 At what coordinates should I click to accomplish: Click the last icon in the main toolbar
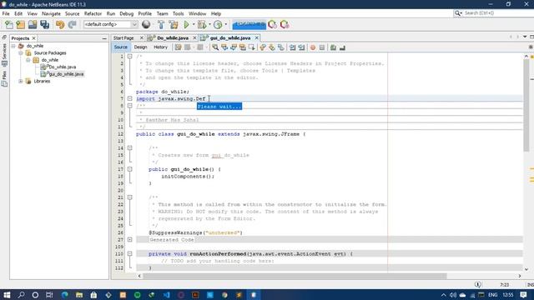coord(285,24)
